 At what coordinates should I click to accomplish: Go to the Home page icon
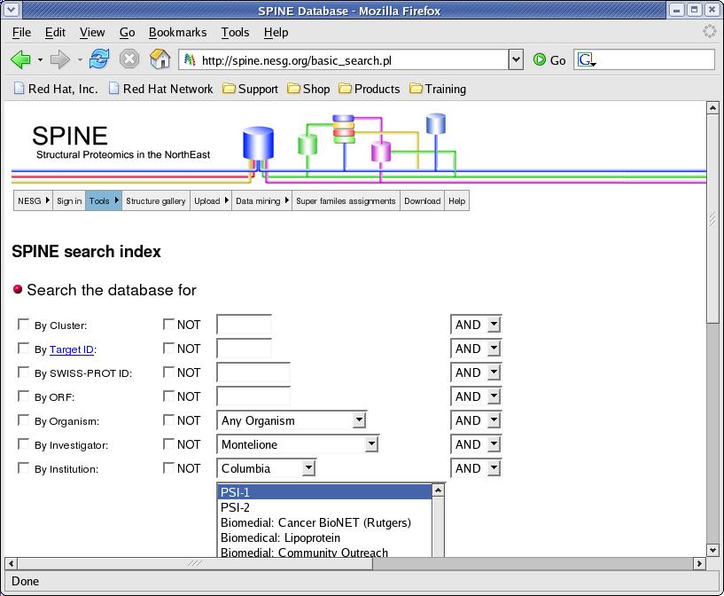click(160, 59)
